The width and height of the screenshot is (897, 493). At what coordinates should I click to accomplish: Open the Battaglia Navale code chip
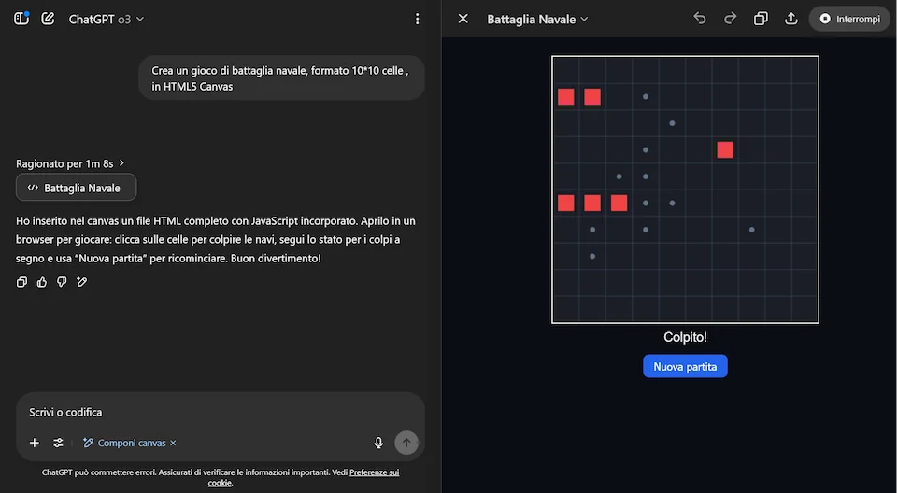click(76, 188)
